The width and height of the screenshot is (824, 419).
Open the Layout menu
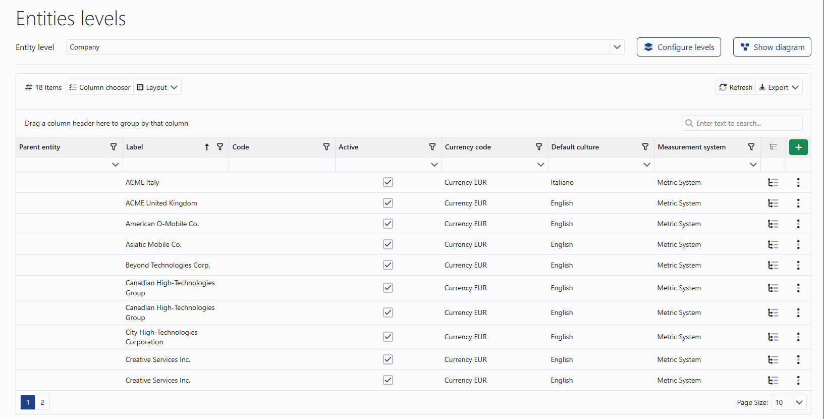157,87
